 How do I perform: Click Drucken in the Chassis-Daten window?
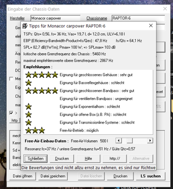[120, 176]
